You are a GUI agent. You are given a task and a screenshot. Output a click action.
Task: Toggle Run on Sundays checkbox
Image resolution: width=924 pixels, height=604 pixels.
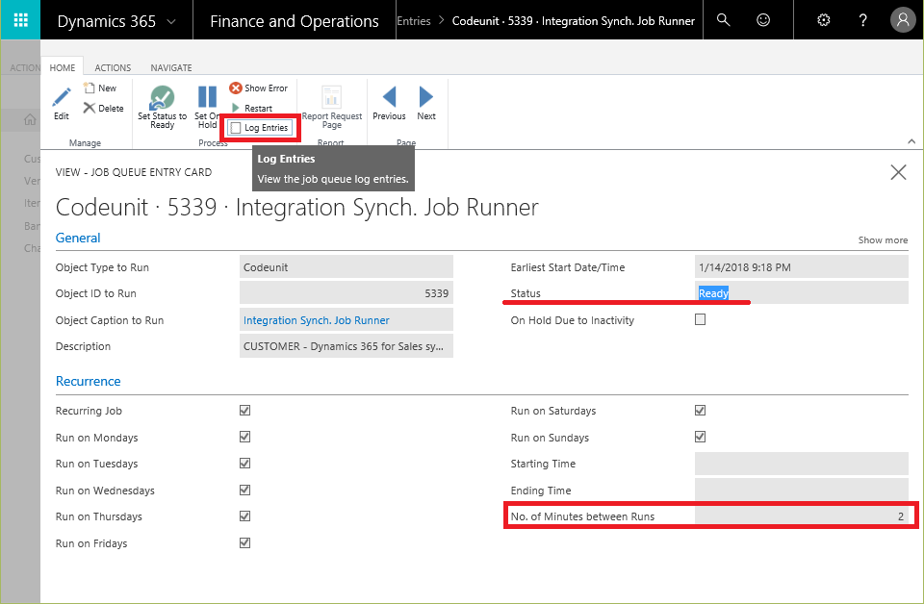pyautogui.click(x=700, y=437)
